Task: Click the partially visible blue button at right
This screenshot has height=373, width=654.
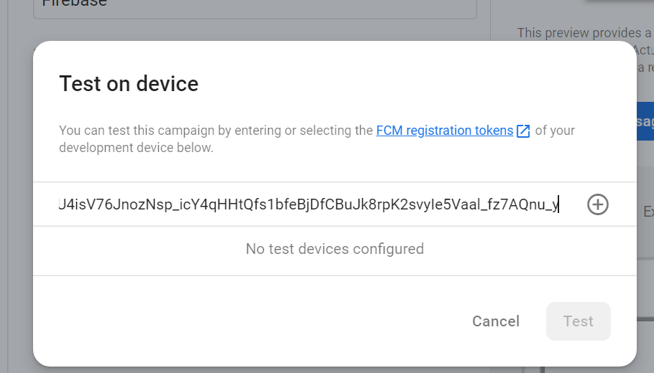Action: tap(645, 121)
